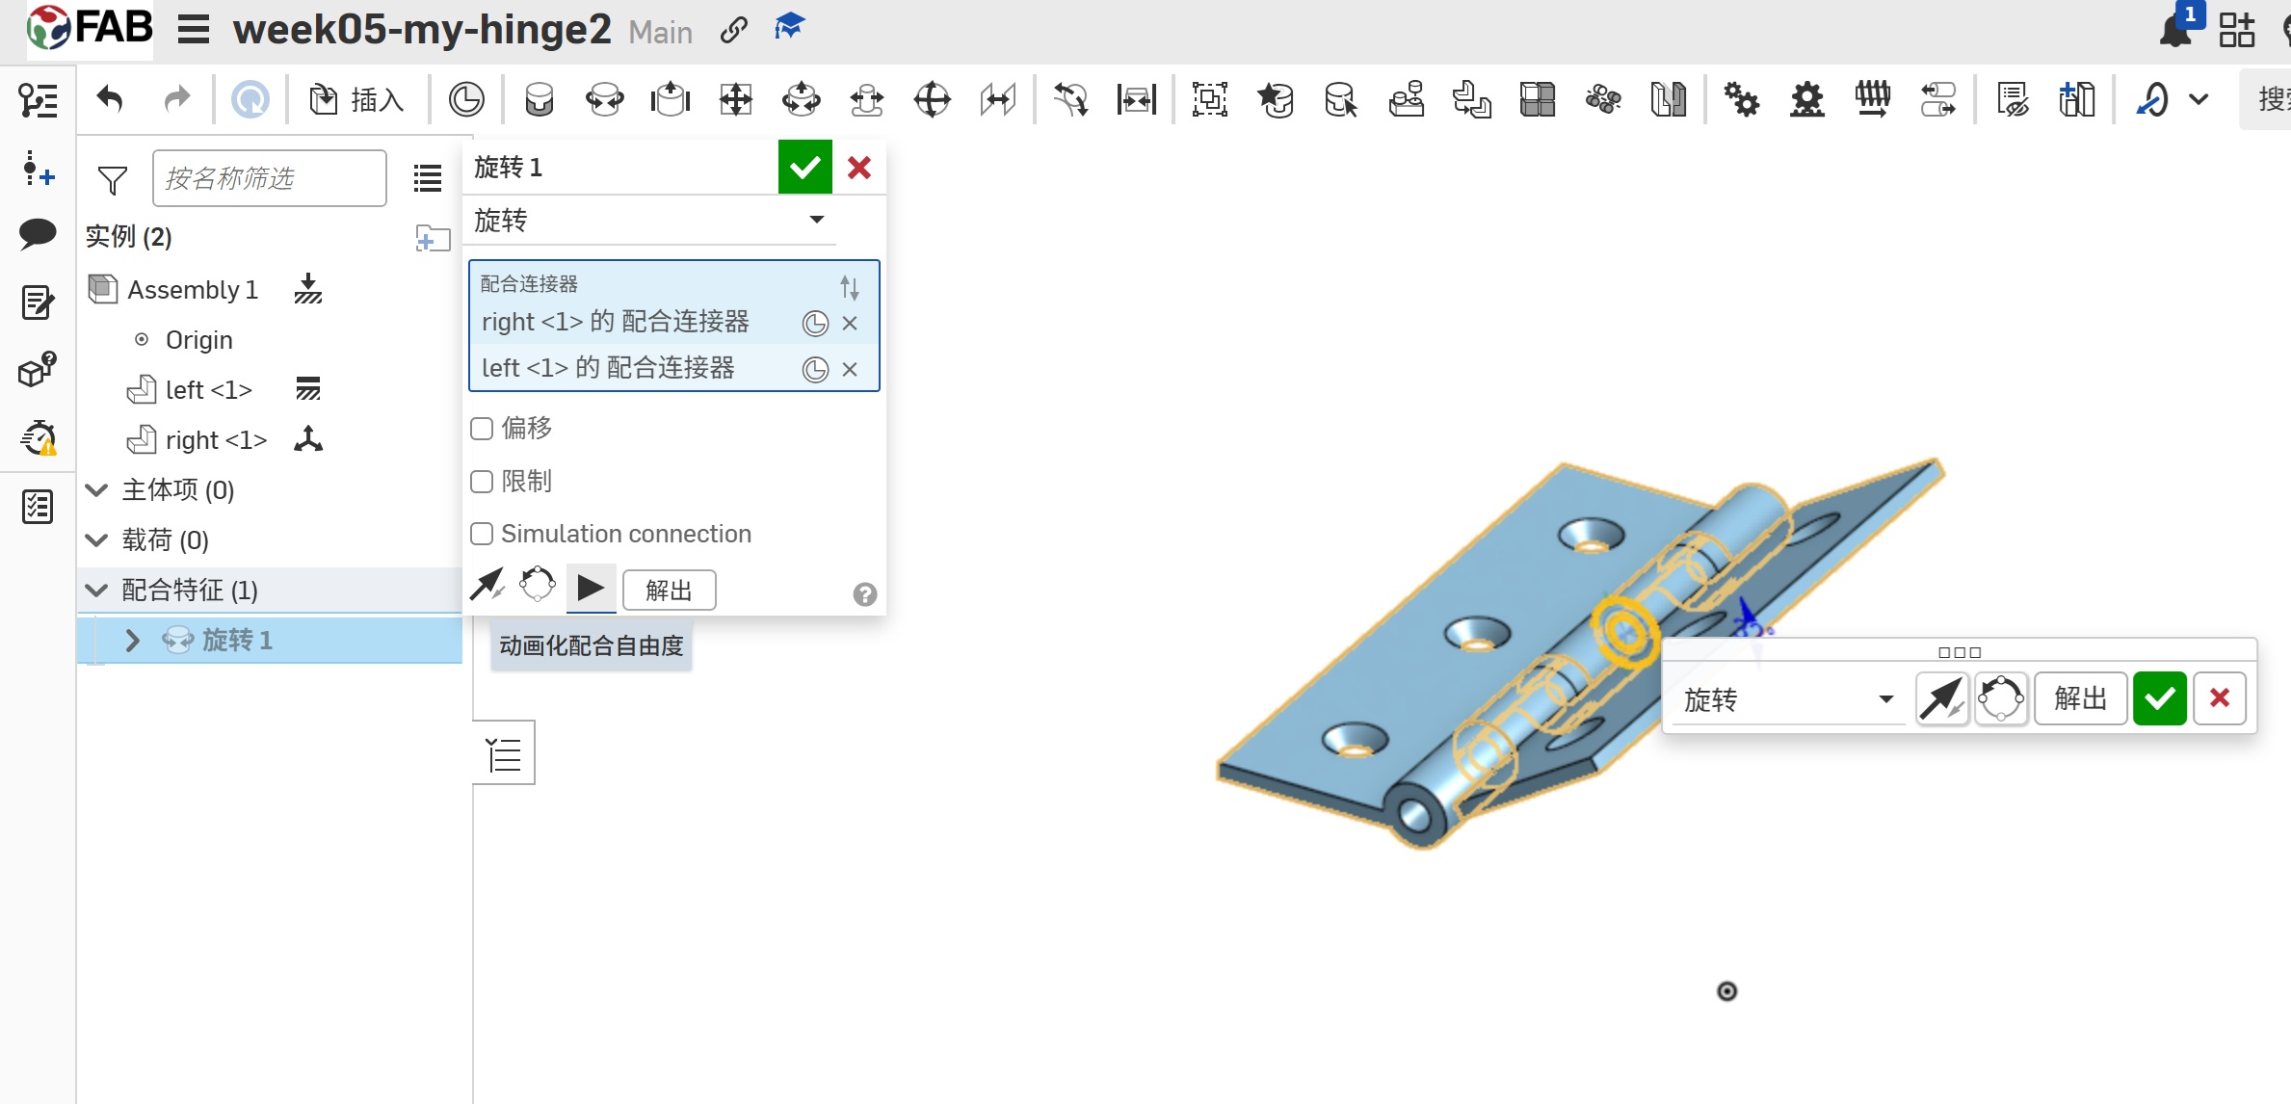Select left <1> in instance tree

point(208,389)
